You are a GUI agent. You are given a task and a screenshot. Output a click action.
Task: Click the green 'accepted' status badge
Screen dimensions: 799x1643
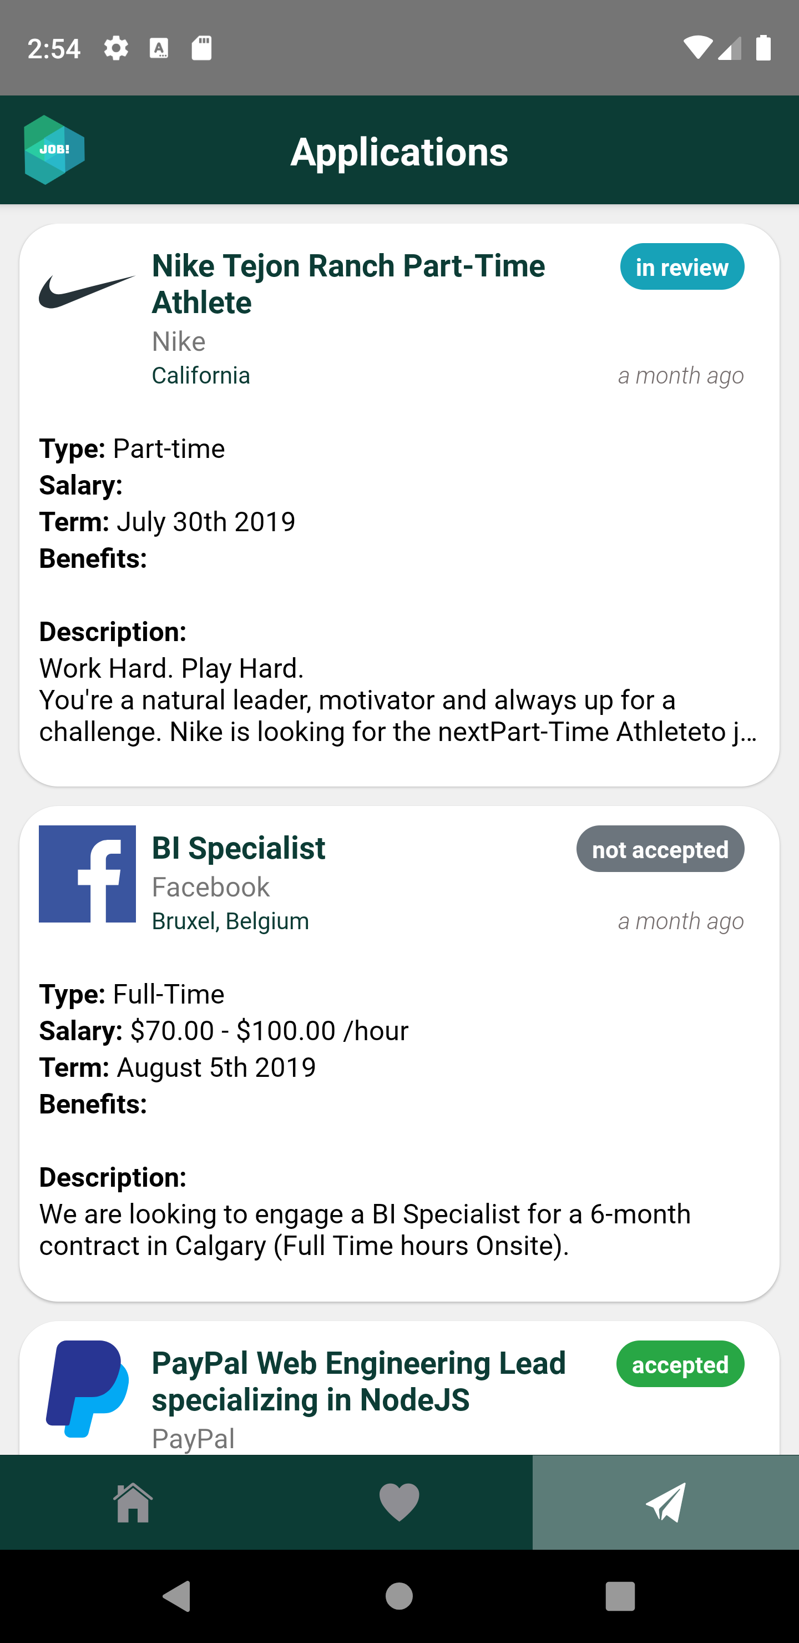(x=680, y=1364)
